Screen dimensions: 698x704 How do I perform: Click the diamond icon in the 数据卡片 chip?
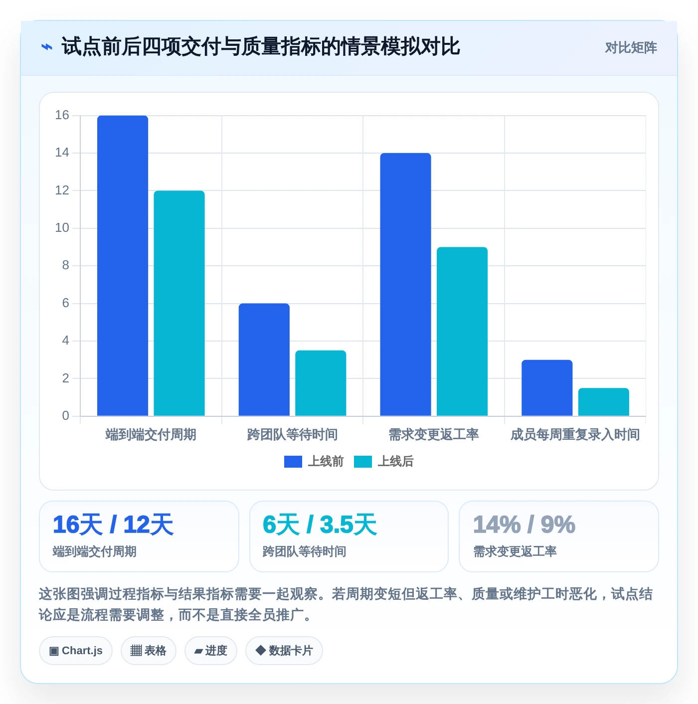point(260,650)
